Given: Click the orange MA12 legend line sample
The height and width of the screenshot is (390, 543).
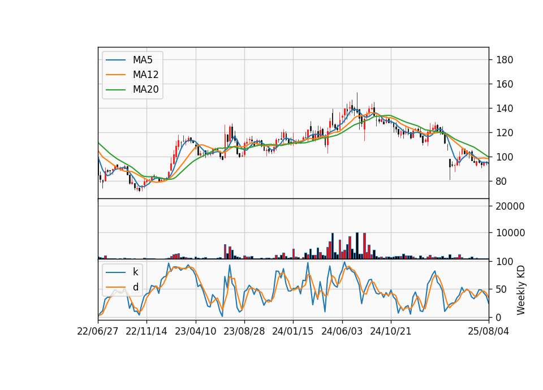Looking at the screenshot, I should [x=115, y=75].
